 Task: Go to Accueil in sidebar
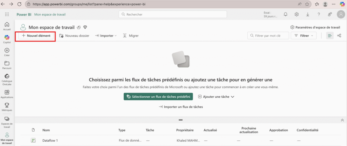tap(7, 26)
